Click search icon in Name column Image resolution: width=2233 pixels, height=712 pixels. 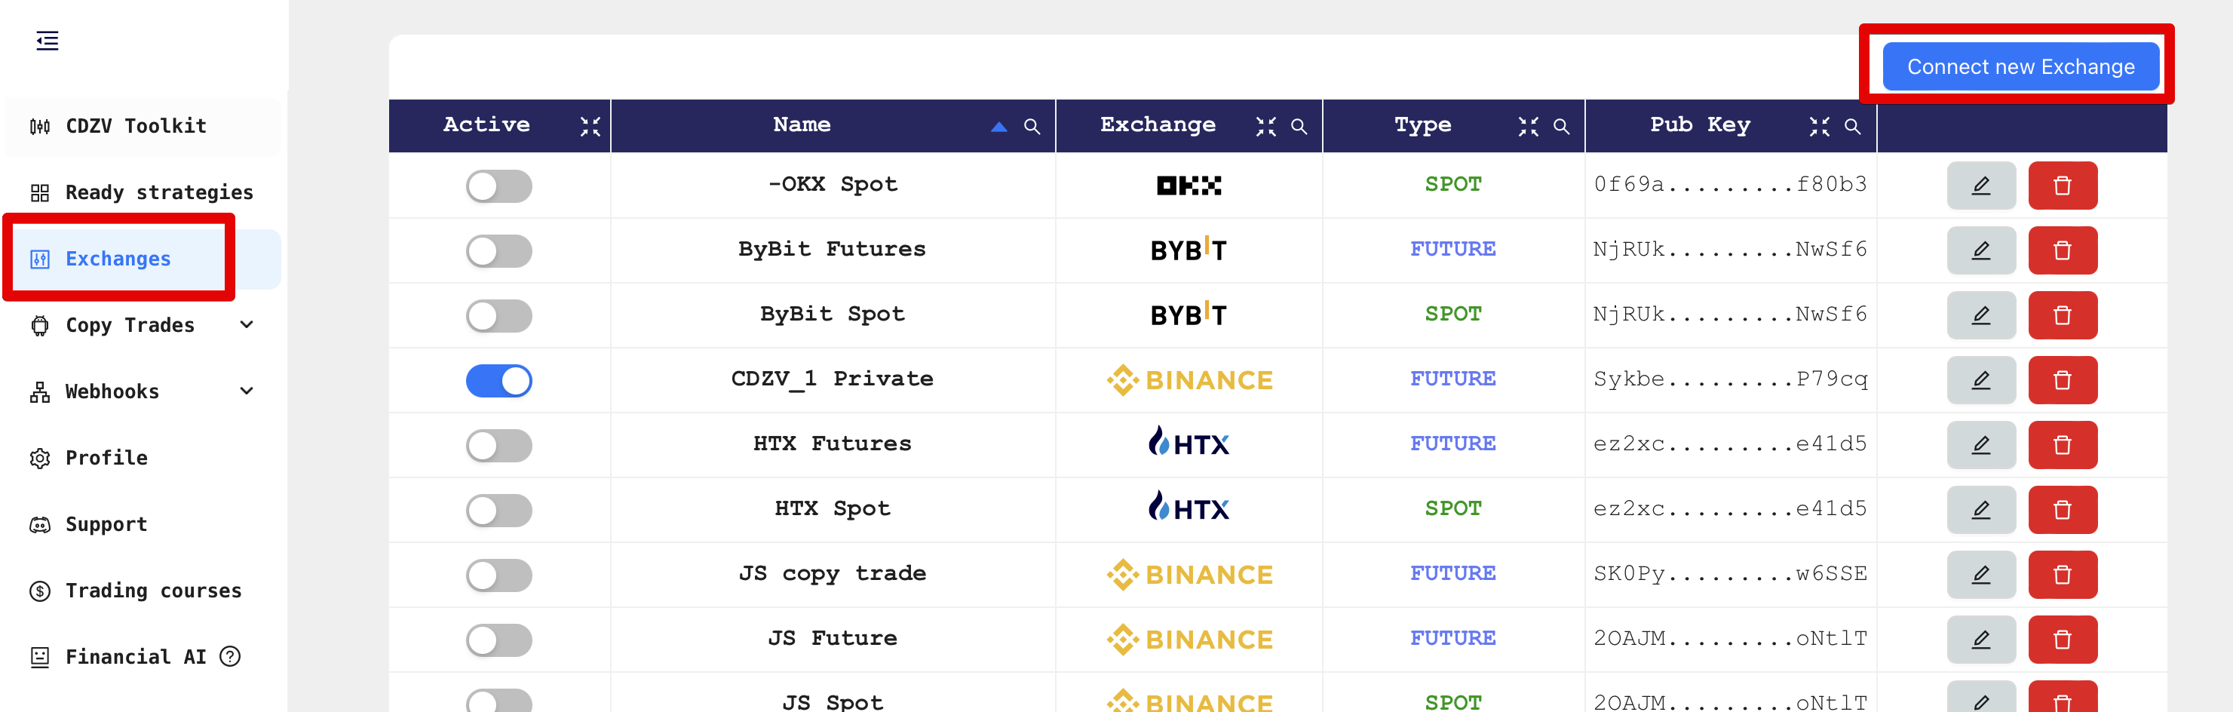coord(1031,127)
